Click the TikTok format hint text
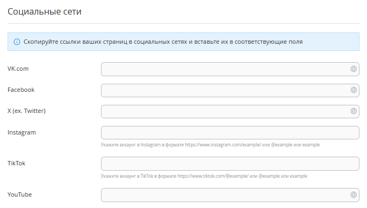 204,176
